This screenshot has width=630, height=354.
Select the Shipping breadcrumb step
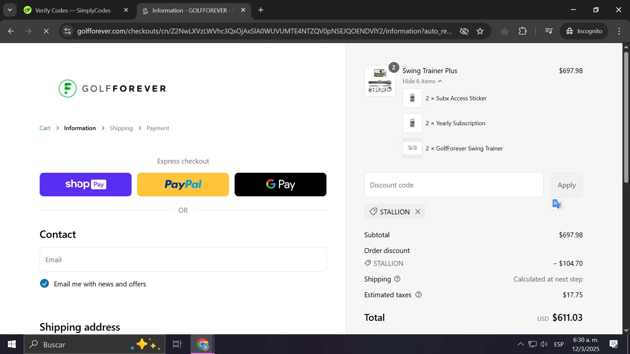(x=121, y=128)
